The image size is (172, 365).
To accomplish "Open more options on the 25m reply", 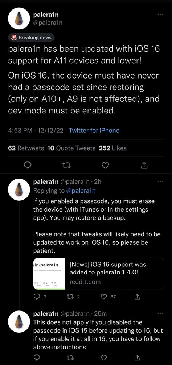I will click(160, 313).
